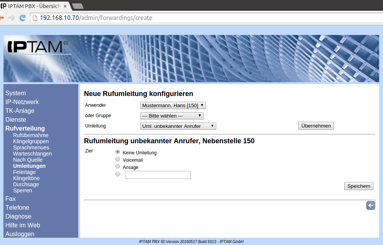This screenshot has width=383, height=245.
Task: Open the Umleitung type dropdown
Action: pos(178,126)
